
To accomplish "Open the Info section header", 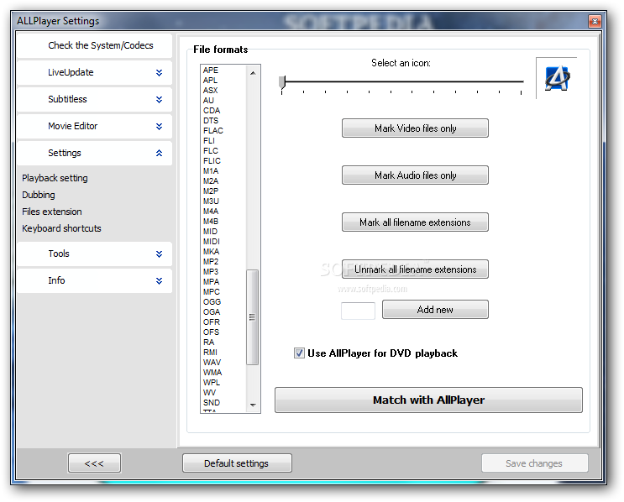I will (x=94, y=280).
